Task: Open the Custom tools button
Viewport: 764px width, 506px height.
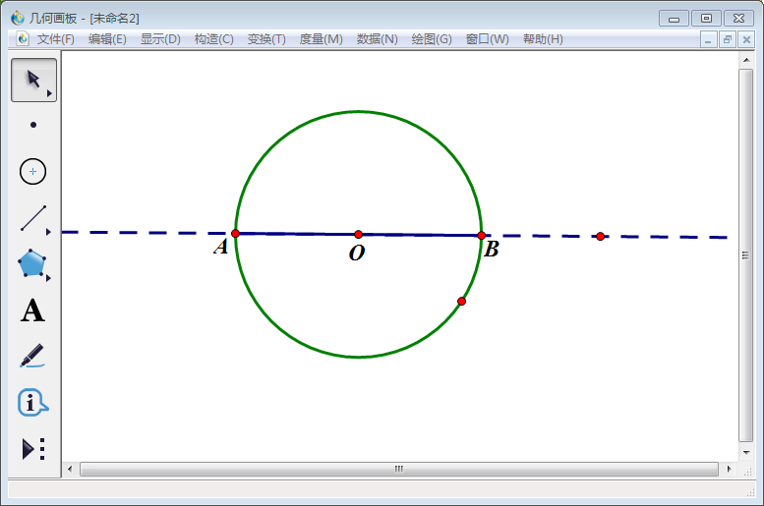Action: click(x=33, y=449)
